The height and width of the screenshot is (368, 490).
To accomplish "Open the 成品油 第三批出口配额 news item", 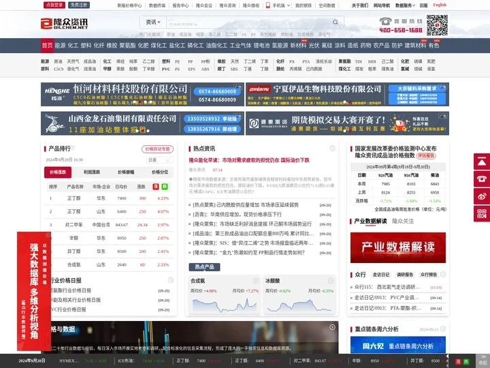I will coord(253,234).
